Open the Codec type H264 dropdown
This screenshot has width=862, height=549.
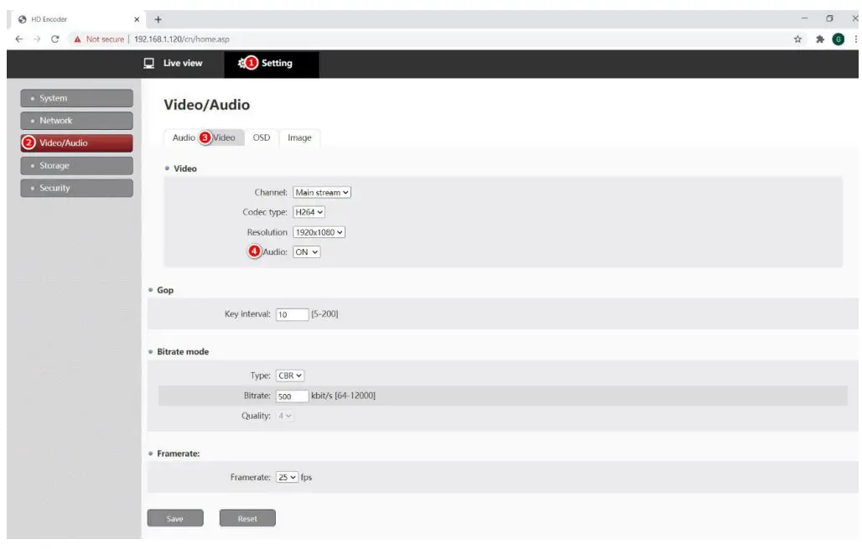pos(309,212)
